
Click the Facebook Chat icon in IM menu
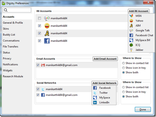131,35
